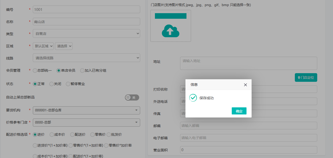Click the 名称 field containing 南山店

pos(86,22)
